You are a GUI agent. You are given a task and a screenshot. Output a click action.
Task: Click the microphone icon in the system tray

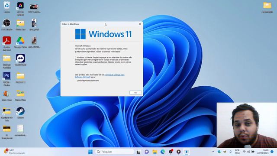(230, 152)
